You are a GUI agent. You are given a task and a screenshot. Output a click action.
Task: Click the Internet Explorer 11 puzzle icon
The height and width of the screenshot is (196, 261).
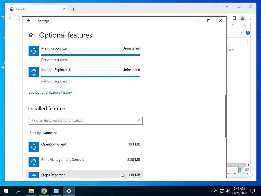34,72
